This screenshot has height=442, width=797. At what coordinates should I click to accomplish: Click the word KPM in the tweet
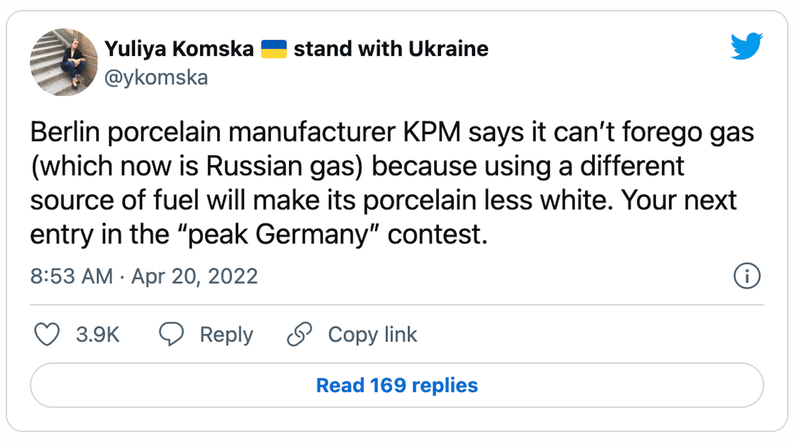coord(432,132)
